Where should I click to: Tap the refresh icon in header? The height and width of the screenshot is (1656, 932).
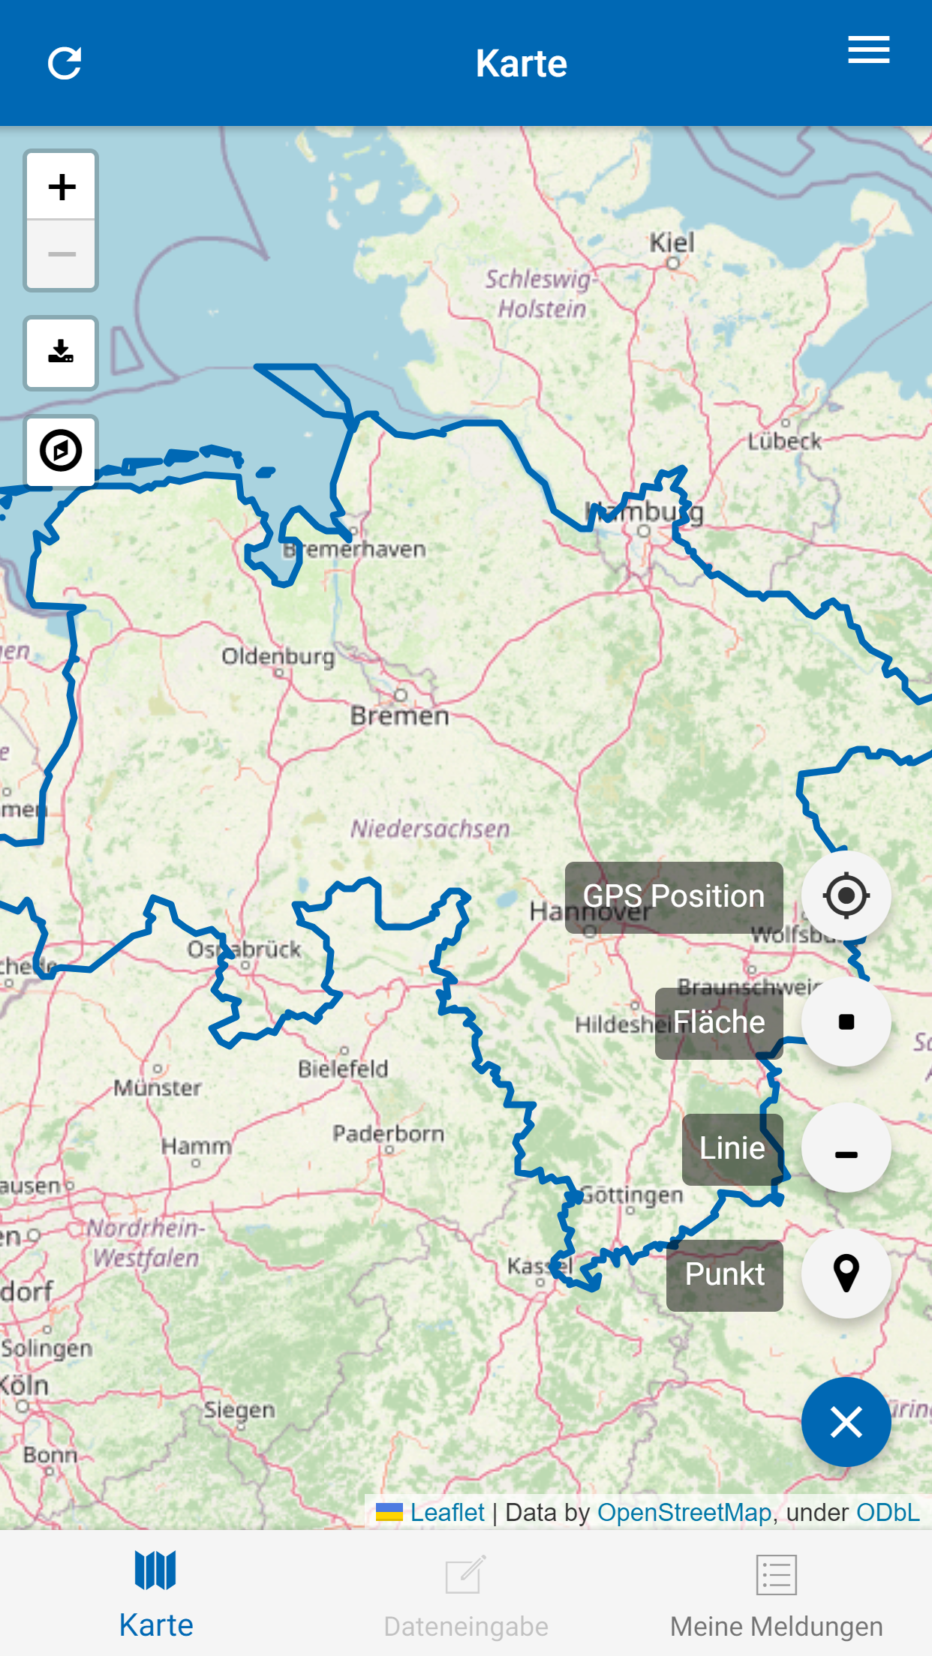(x=65, y=63)
